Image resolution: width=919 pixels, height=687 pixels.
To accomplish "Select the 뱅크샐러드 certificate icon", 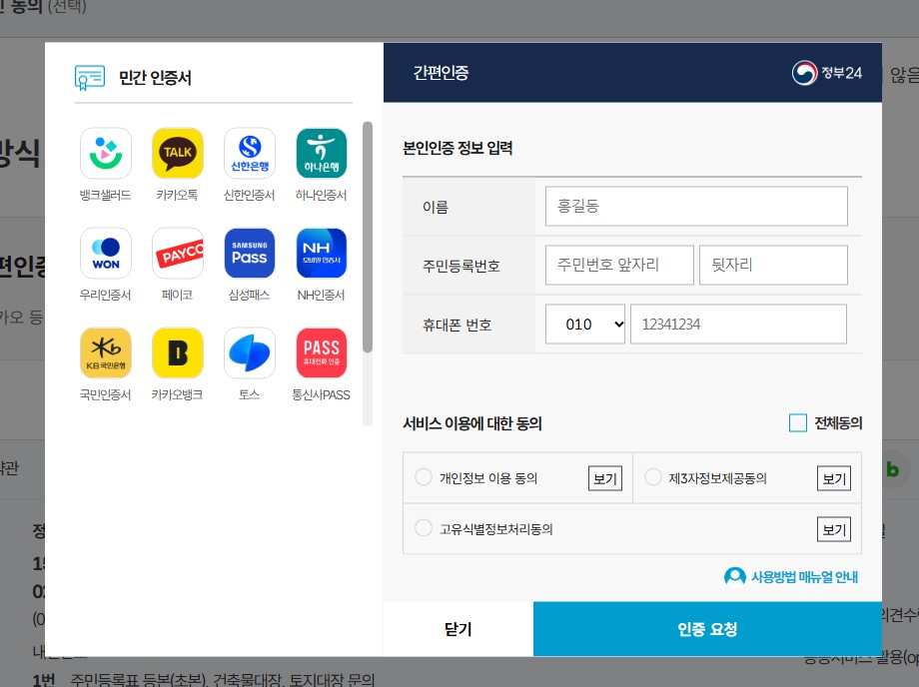I will click(106, 154).
